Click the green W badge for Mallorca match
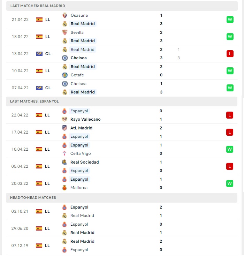This screenshot has width=244, height=256. coord(230,183)
